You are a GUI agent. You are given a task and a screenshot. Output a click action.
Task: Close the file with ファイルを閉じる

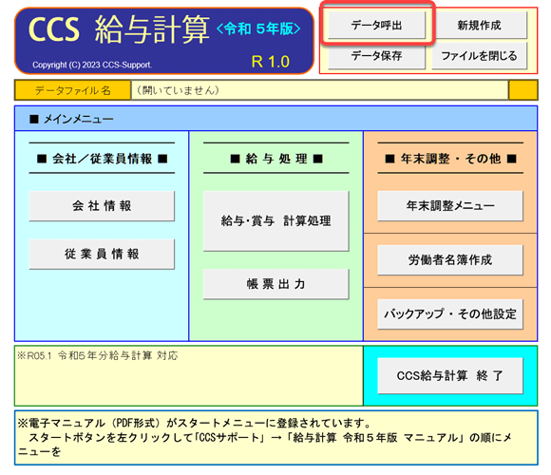tap(480, 56)
